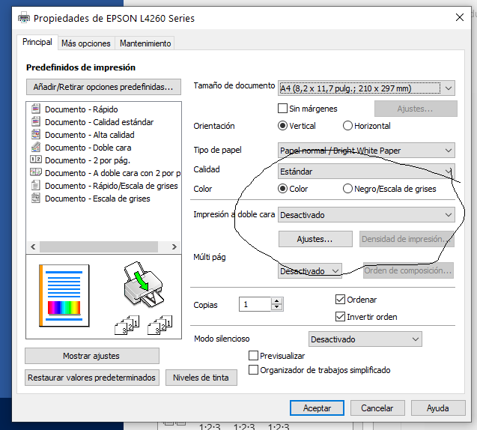Image resolution: width=477 pixels, height=430 pixels.
Task: Uncheck the Invertir orden checkbox
Action: click(x=341, y=317)
